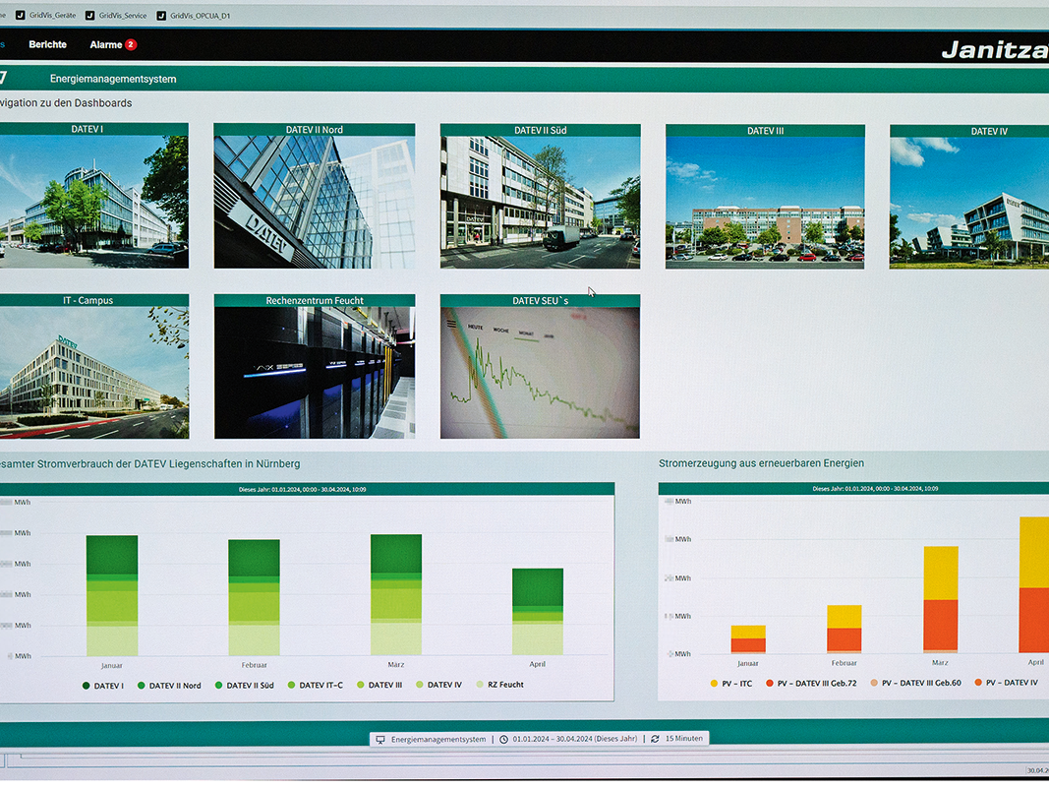Toggle PV – ITC series in legend
Screen dimensions: 1049x787
pyautogui.click(x=731, y=684)
